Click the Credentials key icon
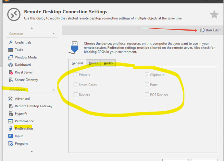 [10, 42]
